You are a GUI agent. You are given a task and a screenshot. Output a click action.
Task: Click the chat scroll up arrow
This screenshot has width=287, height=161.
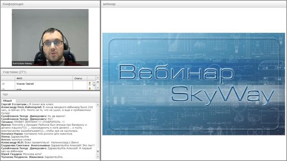pos(98,104)
